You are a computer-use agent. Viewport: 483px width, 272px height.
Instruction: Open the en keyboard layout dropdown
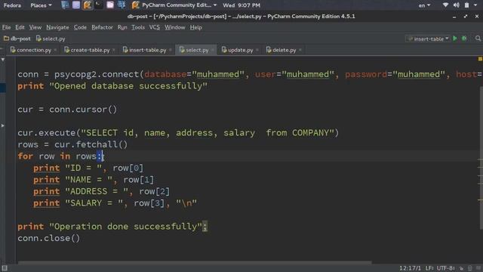(424, 5)
